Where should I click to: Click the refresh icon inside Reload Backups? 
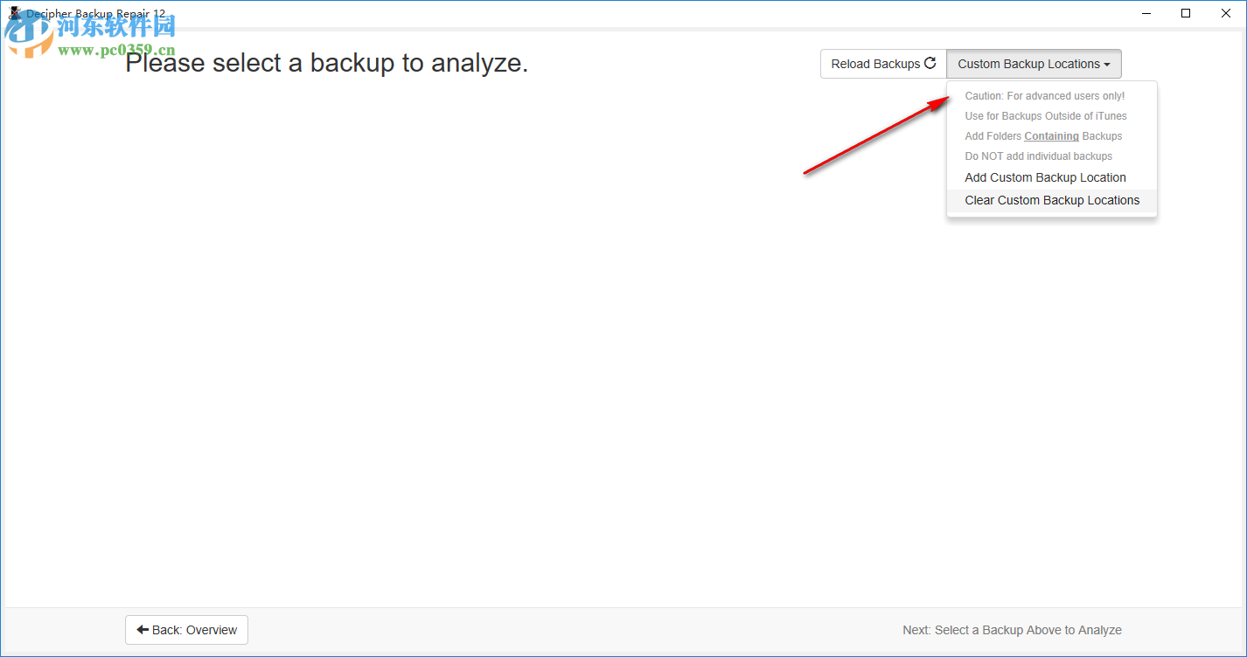pos(930,63)
